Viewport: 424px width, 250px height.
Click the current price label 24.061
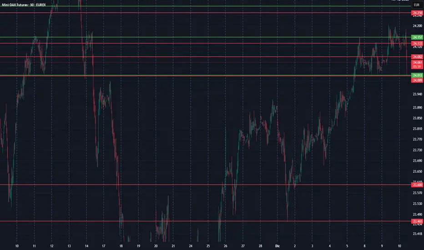(417, 62)
